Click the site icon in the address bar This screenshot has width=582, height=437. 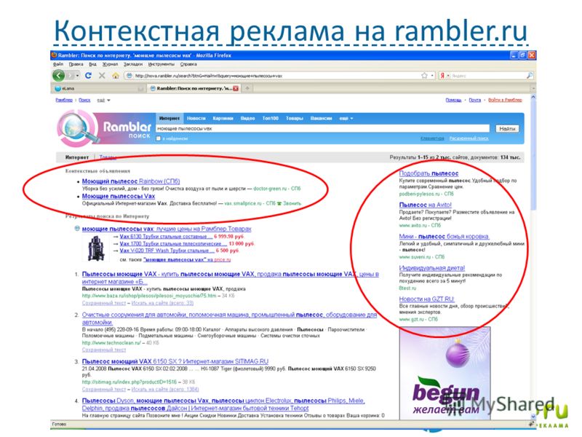coord(129,76)
